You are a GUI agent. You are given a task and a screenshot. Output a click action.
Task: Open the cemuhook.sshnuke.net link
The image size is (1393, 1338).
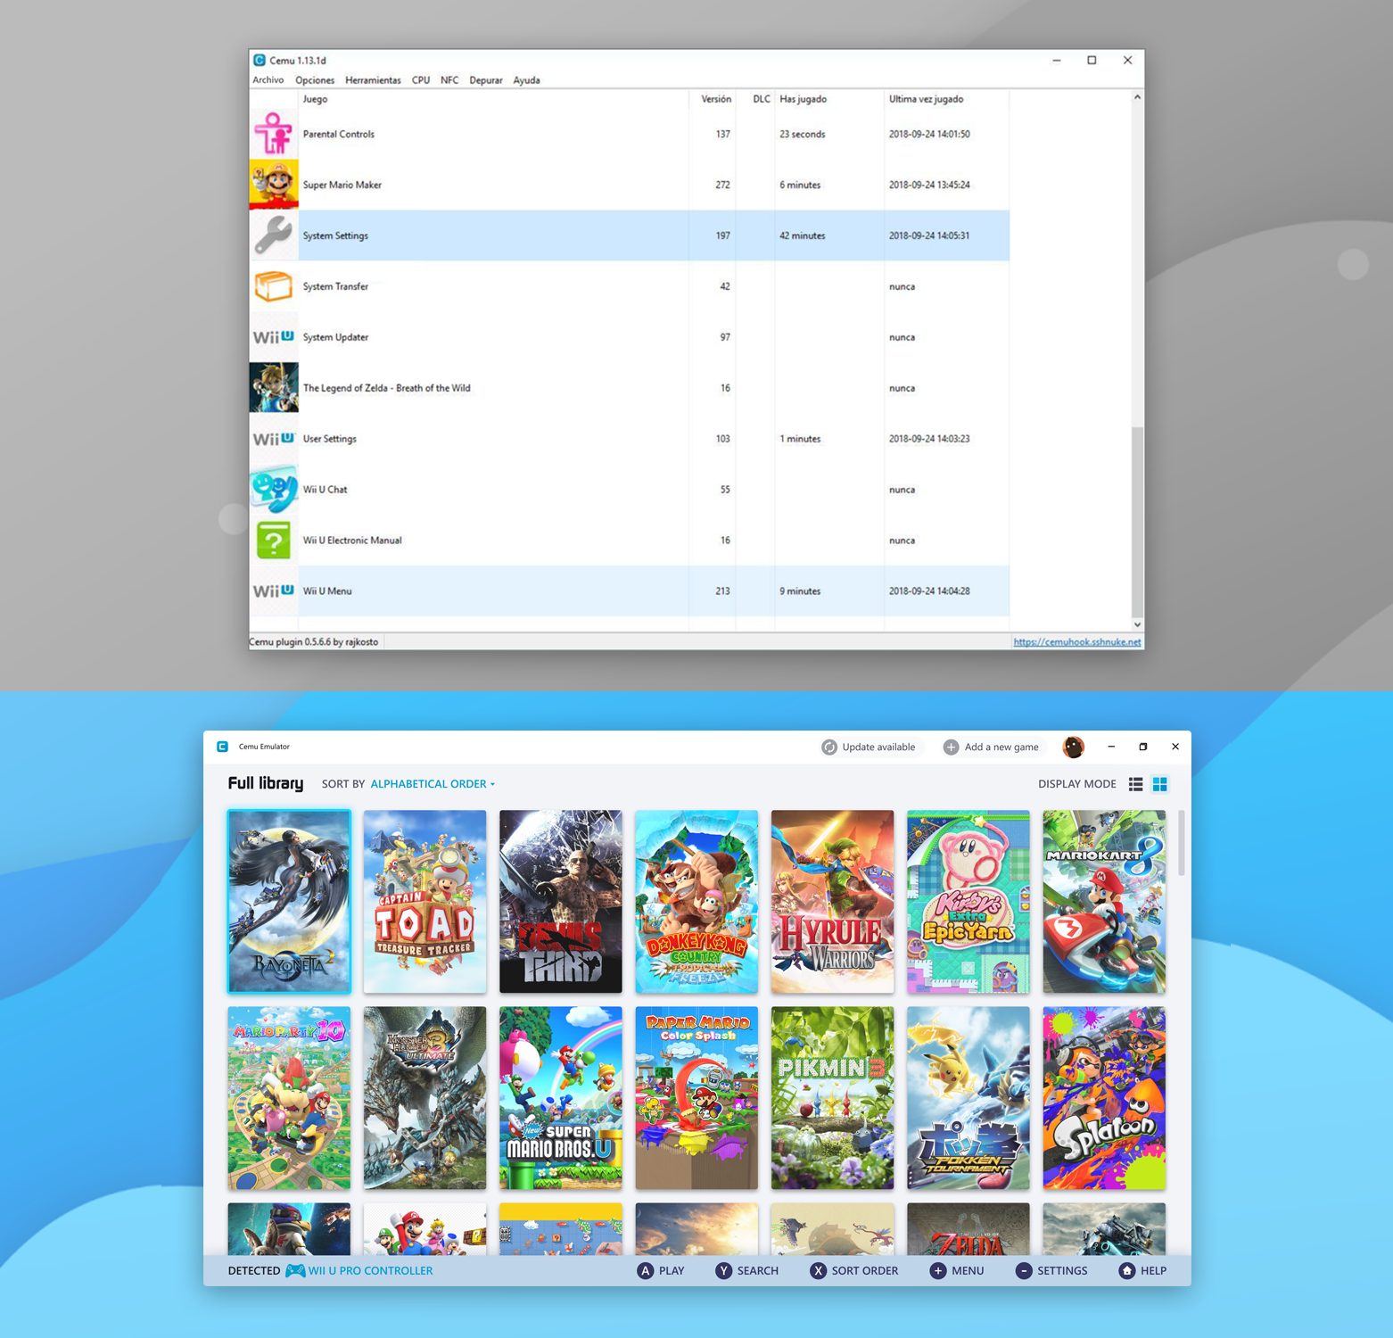click(x=1077, y=642)
